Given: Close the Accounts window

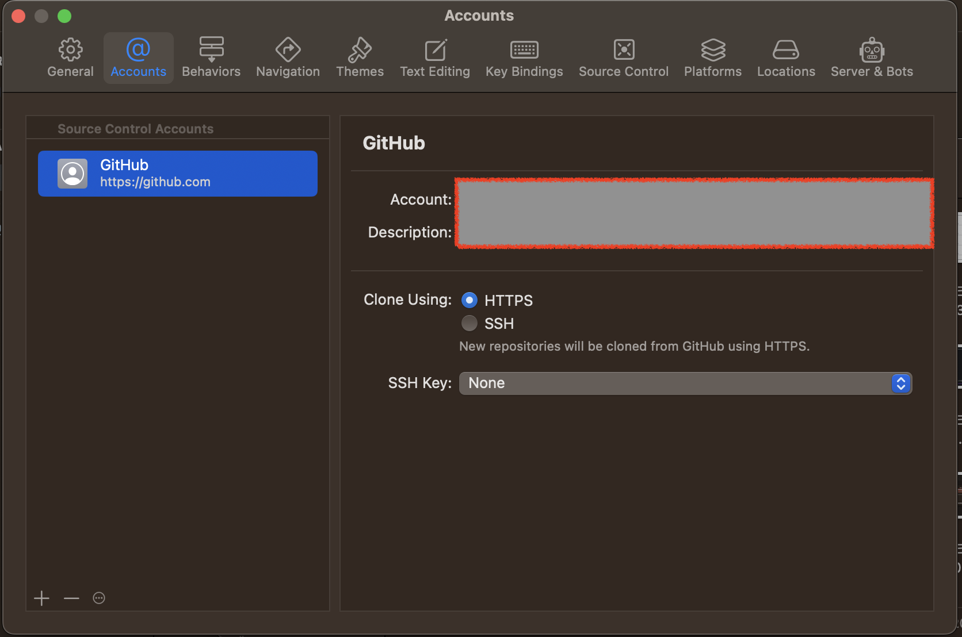Looking at the screenshot, I should click(x=18, y=16).
